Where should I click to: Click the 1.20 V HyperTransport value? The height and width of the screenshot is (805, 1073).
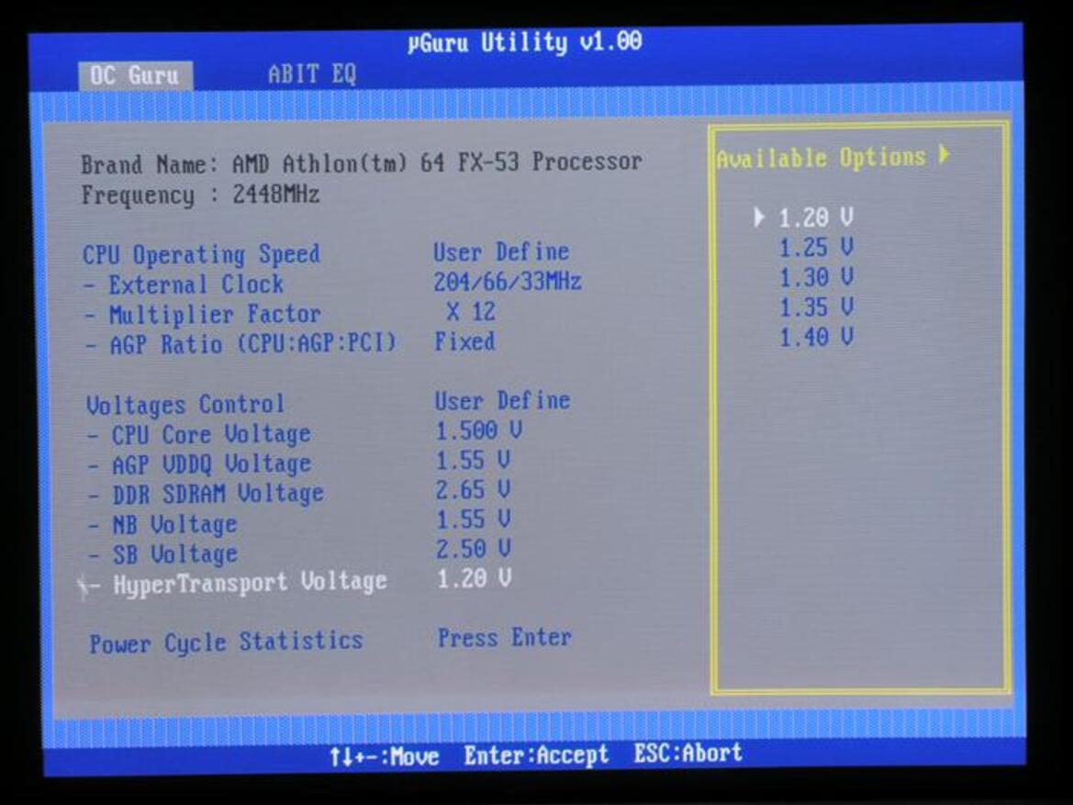[x=474, y=579]
